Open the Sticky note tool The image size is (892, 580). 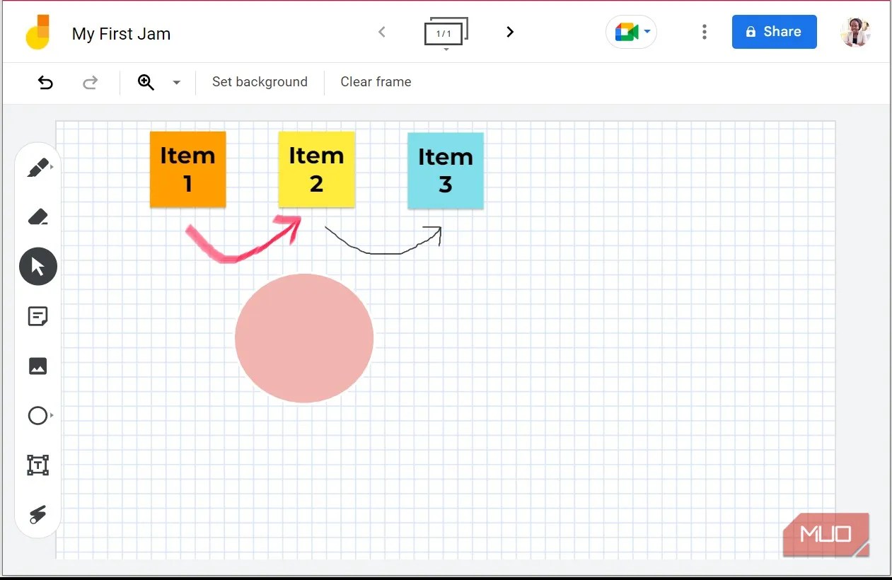(37, 316)
